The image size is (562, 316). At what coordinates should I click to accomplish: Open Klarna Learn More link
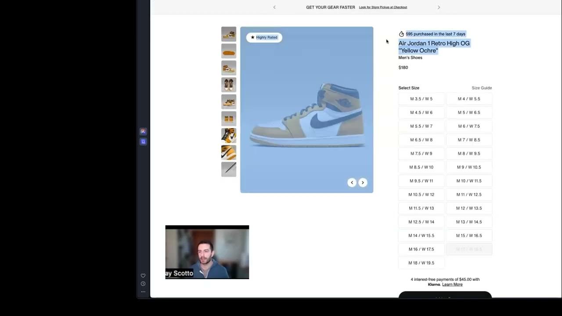(452, 284)
